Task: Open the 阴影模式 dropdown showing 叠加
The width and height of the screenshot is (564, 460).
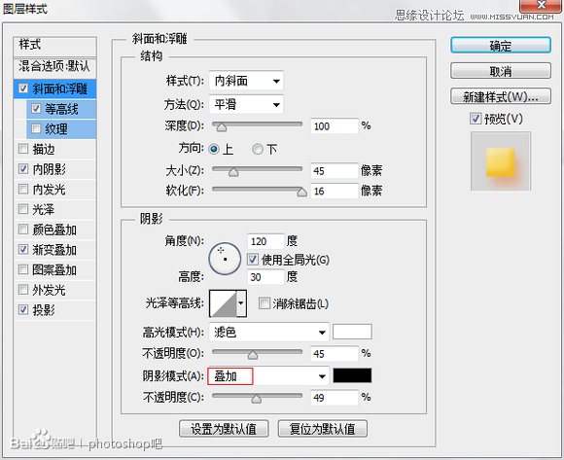Action: (268, 376)
